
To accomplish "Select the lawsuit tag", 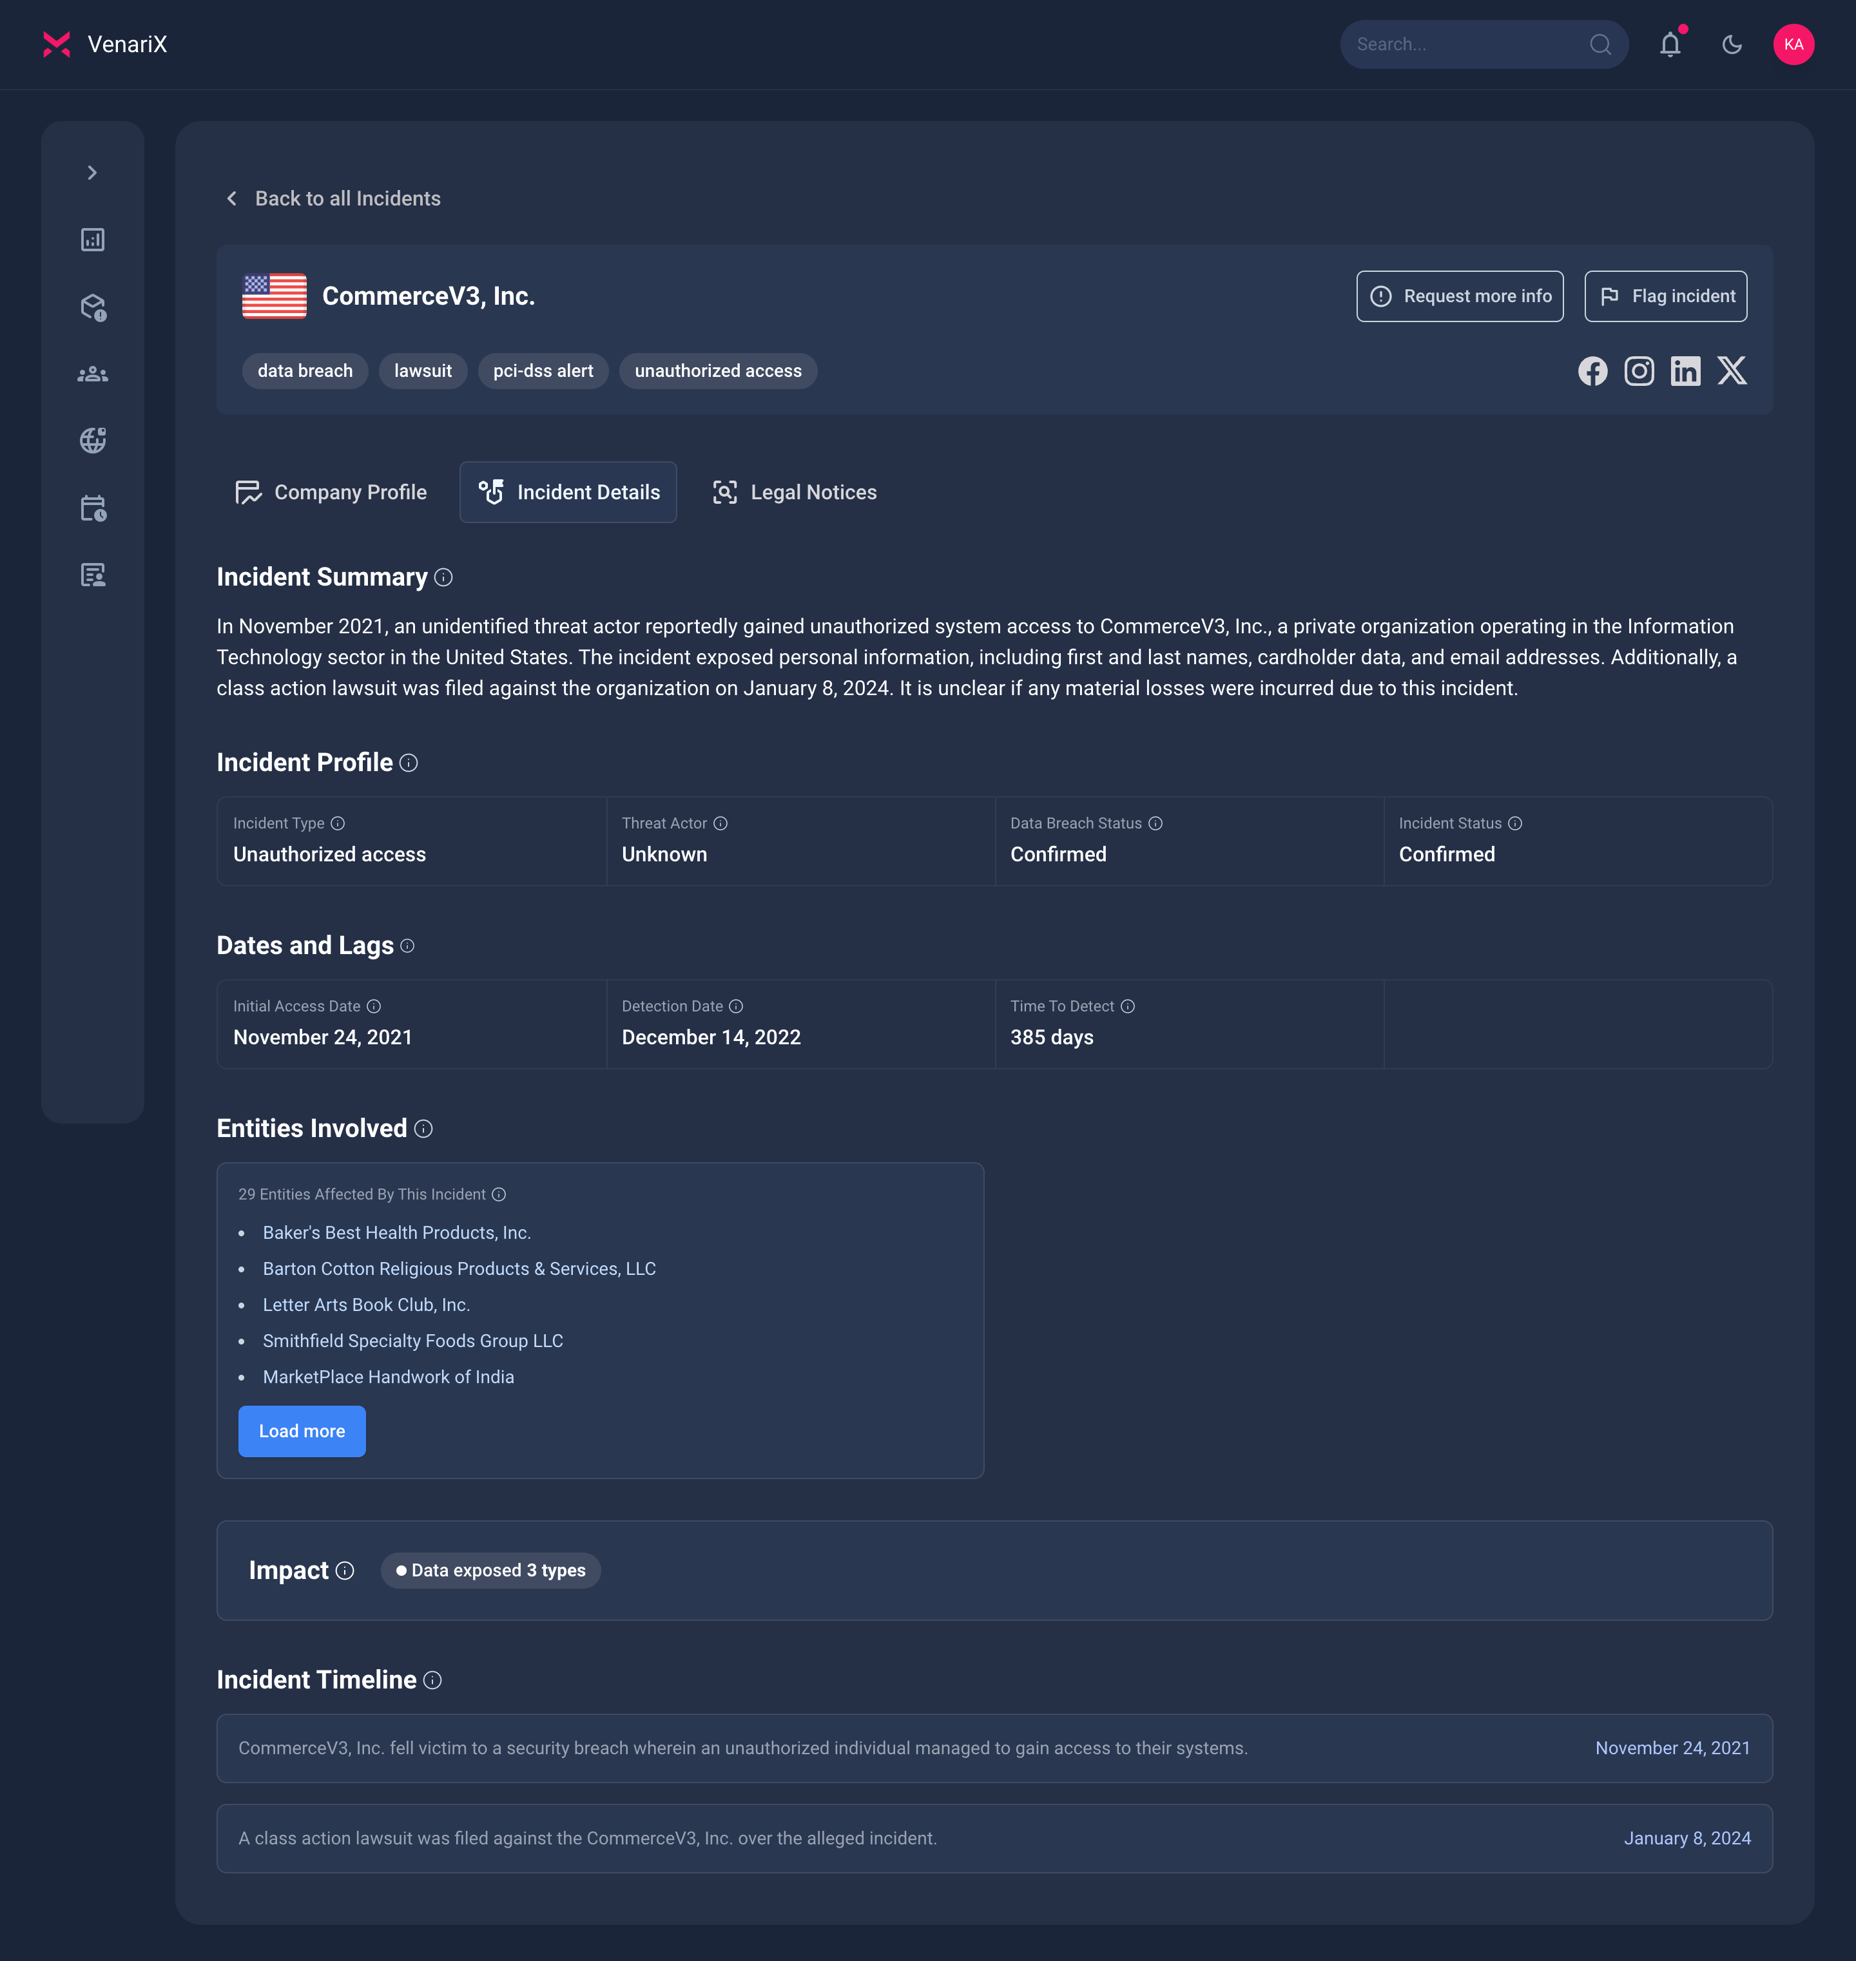I will click(x=423, y=371).
